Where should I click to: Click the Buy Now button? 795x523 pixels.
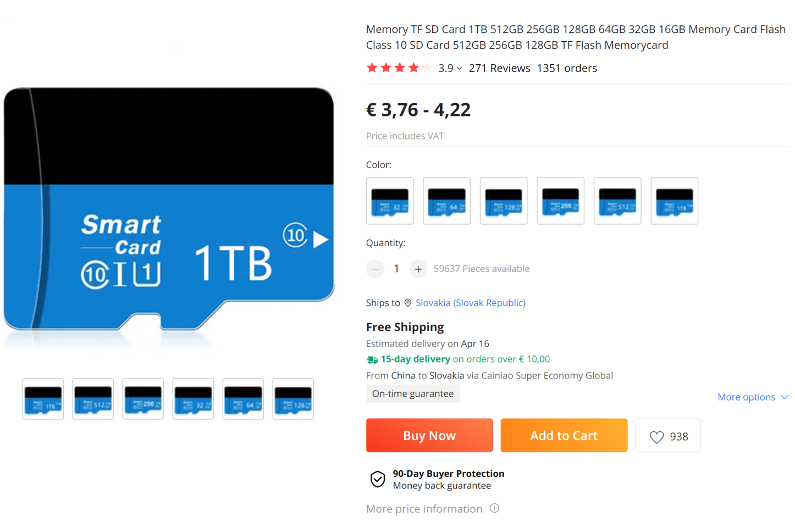[x=429, y=436]
